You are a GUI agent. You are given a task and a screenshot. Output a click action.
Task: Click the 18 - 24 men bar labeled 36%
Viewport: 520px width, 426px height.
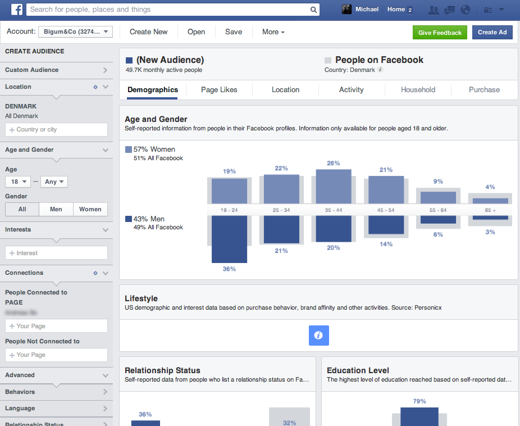tap(229, 239)
